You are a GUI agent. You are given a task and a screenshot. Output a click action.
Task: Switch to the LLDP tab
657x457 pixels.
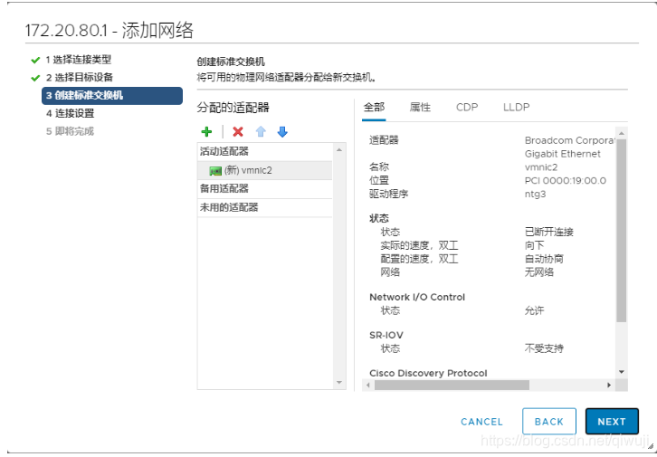tap(516, 107)
